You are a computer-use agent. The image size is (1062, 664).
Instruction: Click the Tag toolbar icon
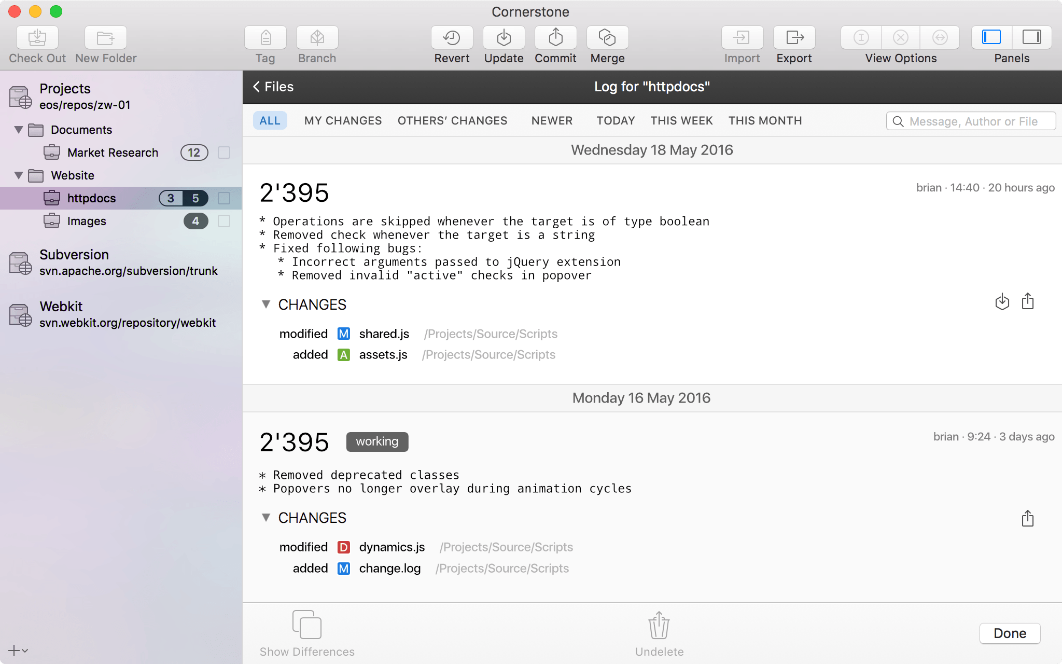click(x=265, y=37)
